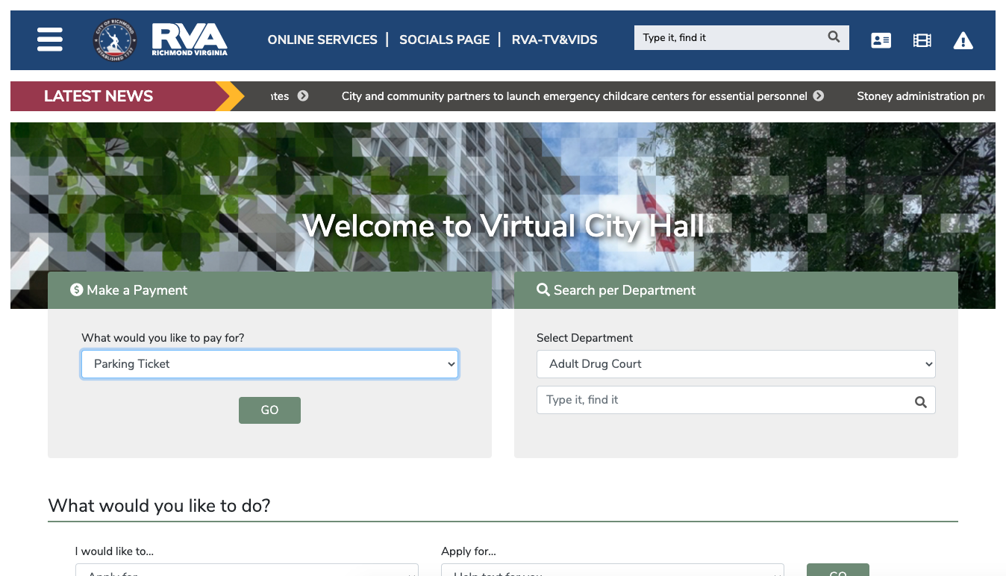Open the Online Services menu item
Screen dimensions: 1006x576
322,40
